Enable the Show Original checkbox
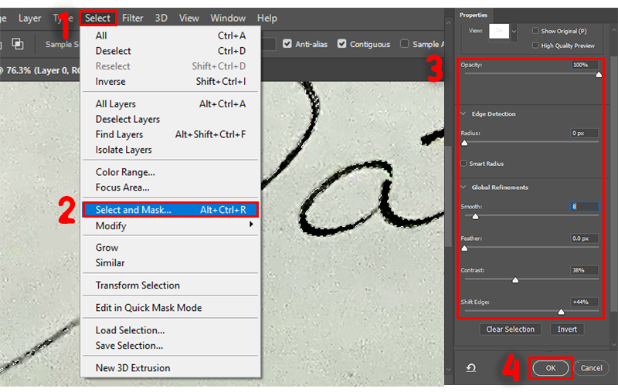The image size is (618, 392). click(536, 31)
